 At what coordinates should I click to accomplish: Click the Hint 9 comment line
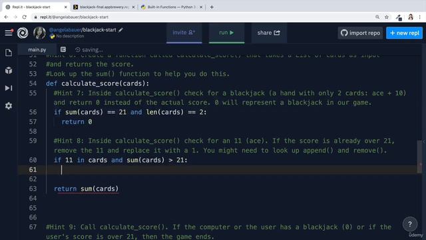click(x=219, y=231)
